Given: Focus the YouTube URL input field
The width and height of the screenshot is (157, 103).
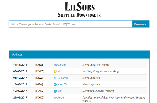Looking at the screenshot, I should pos(70,24).
